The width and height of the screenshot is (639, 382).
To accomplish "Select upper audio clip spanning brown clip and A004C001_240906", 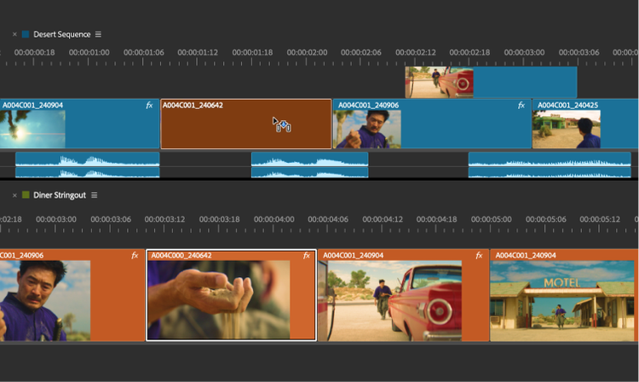I will click(310, 159).
